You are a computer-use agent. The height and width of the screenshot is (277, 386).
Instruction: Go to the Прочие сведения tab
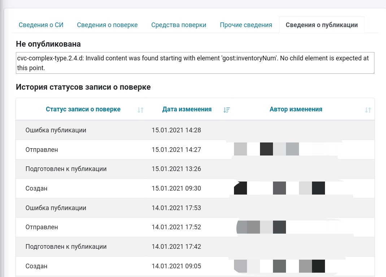click(x=246, y=25)
